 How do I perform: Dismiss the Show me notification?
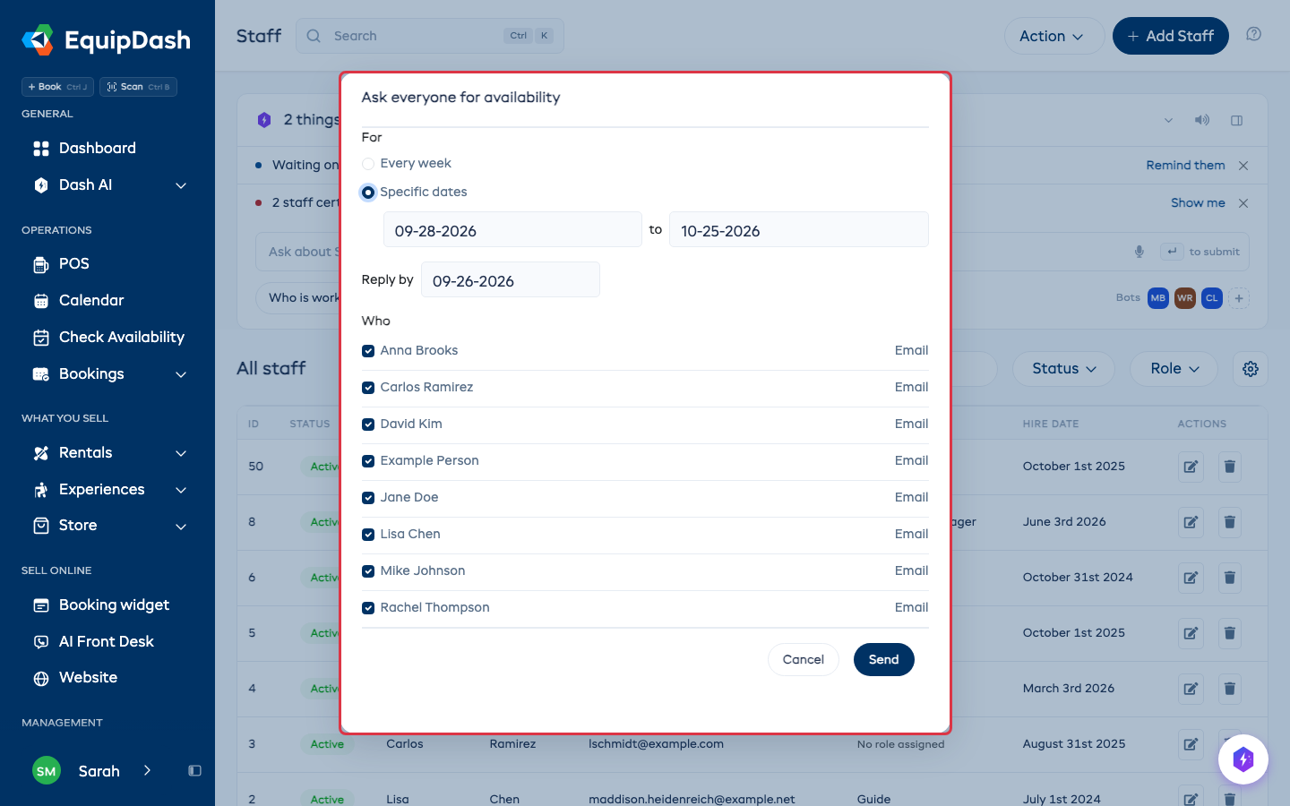click(x=1243, y=203)
